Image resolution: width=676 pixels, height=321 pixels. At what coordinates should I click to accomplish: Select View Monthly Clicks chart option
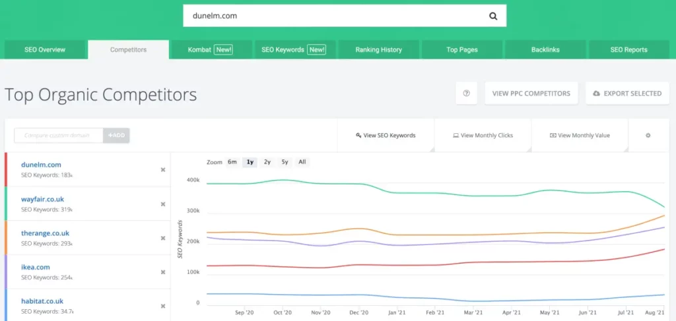483,135
